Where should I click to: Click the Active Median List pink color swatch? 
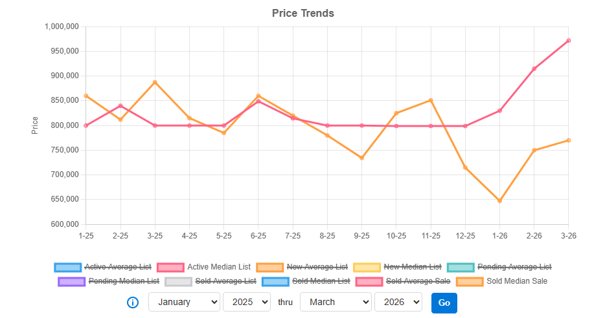pyautogui.click(x=170, y=267)
